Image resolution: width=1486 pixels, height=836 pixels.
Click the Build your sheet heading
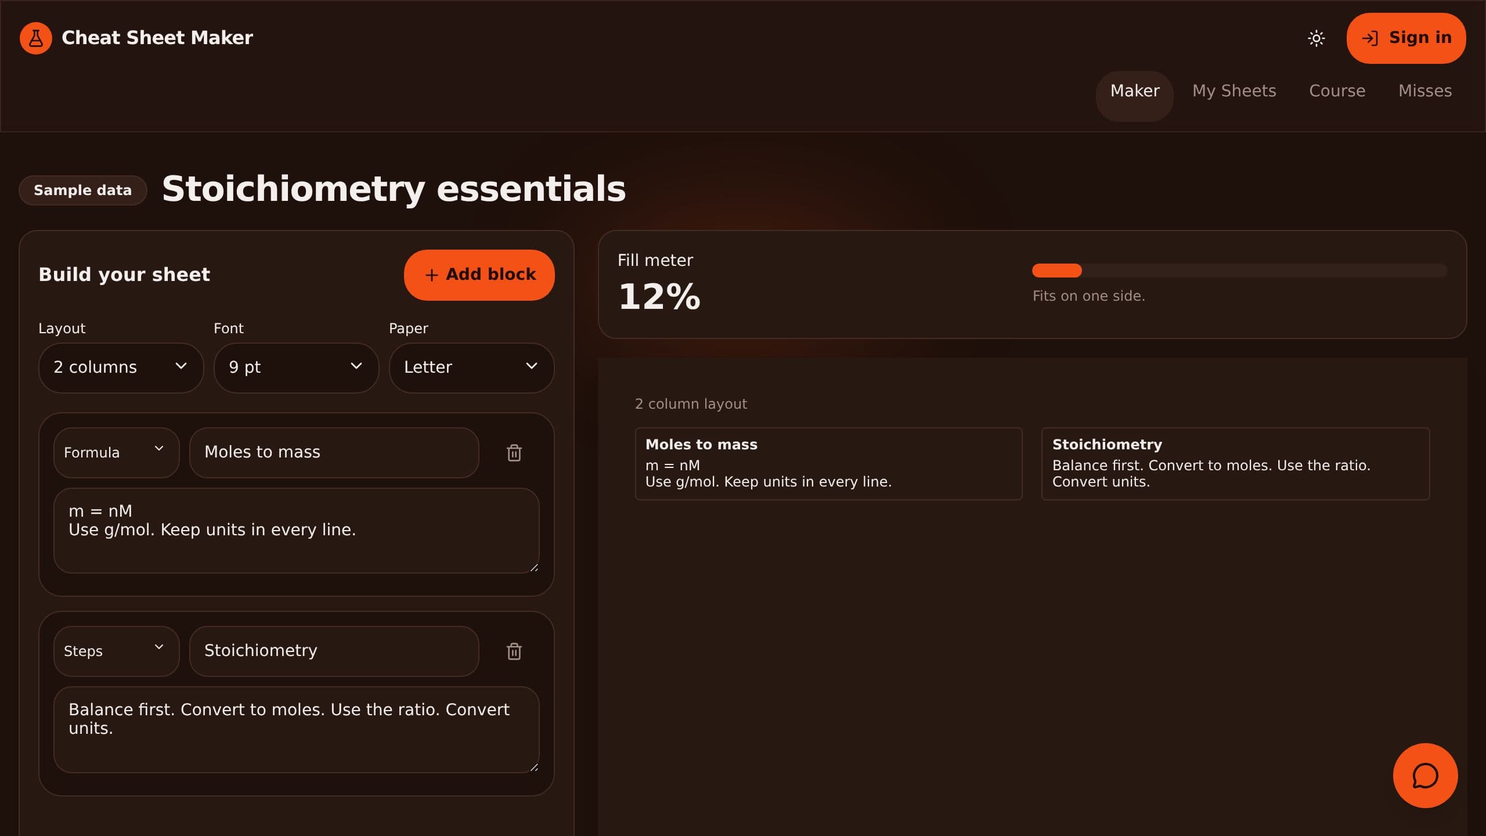[124, 275]
